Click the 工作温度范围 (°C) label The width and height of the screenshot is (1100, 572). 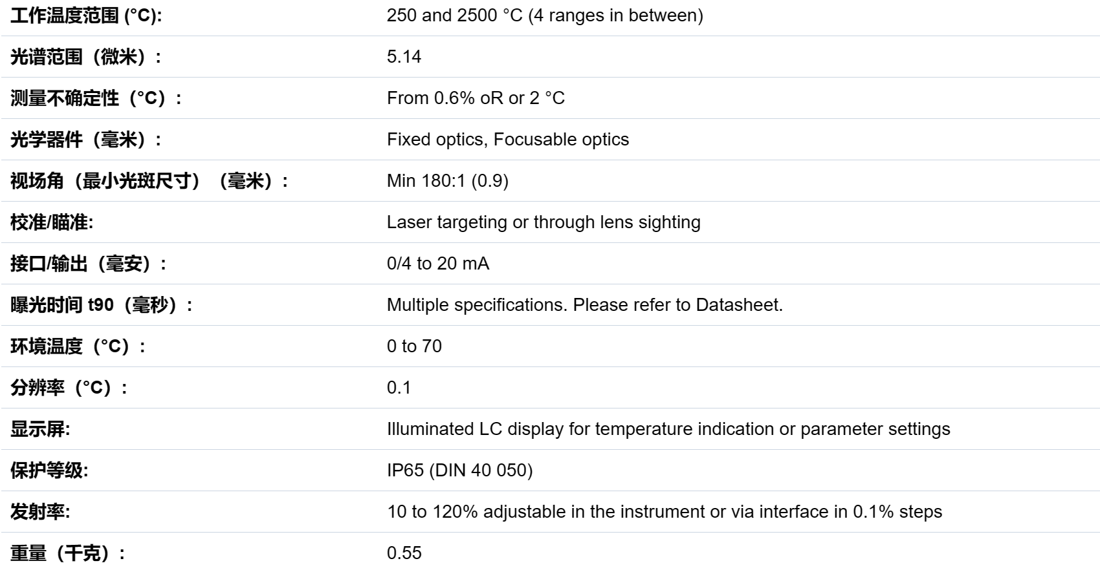click(x=86, y=16)
